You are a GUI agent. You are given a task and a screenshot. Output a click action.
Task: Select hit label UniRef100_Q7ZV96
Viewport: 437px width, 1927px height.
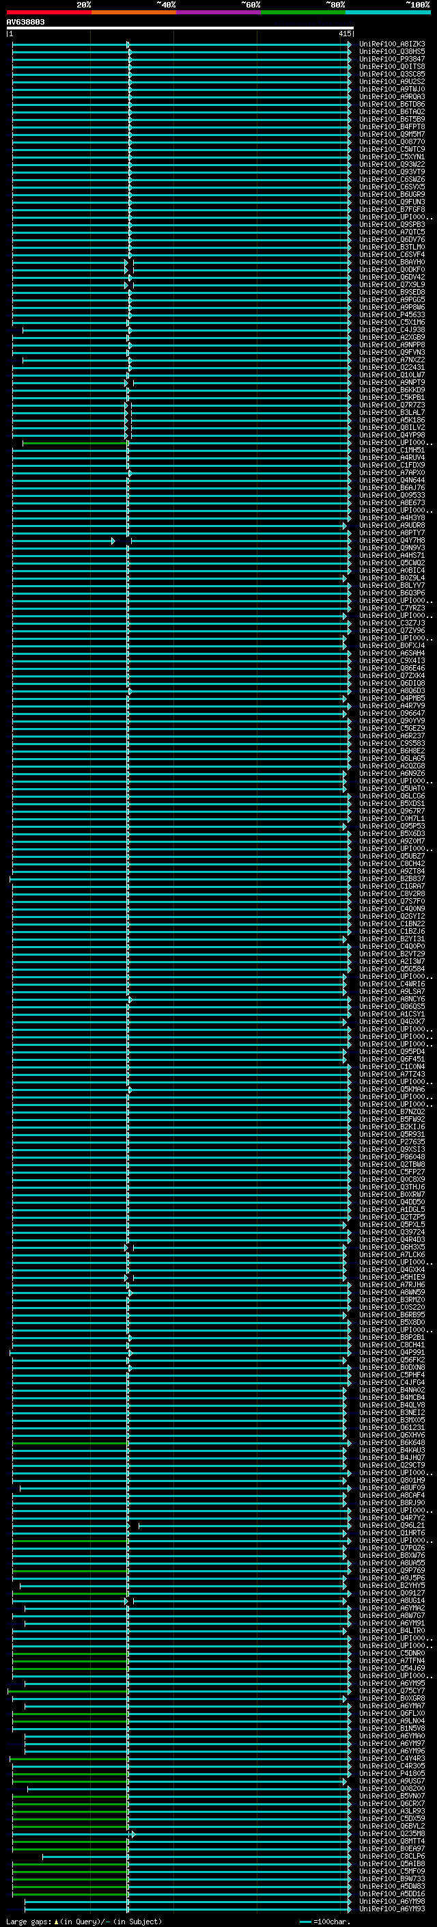click(x=392, y=630)
